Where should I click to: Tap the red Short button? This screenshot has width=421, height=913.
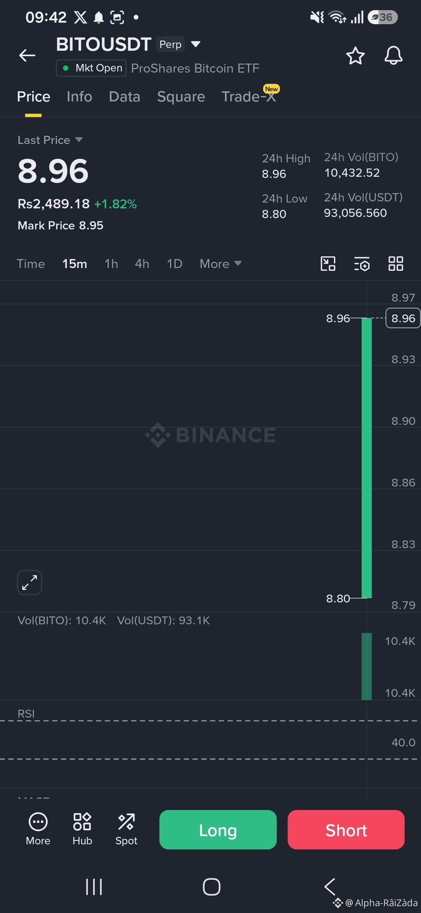pyautogui.click(x=346, y=830)
